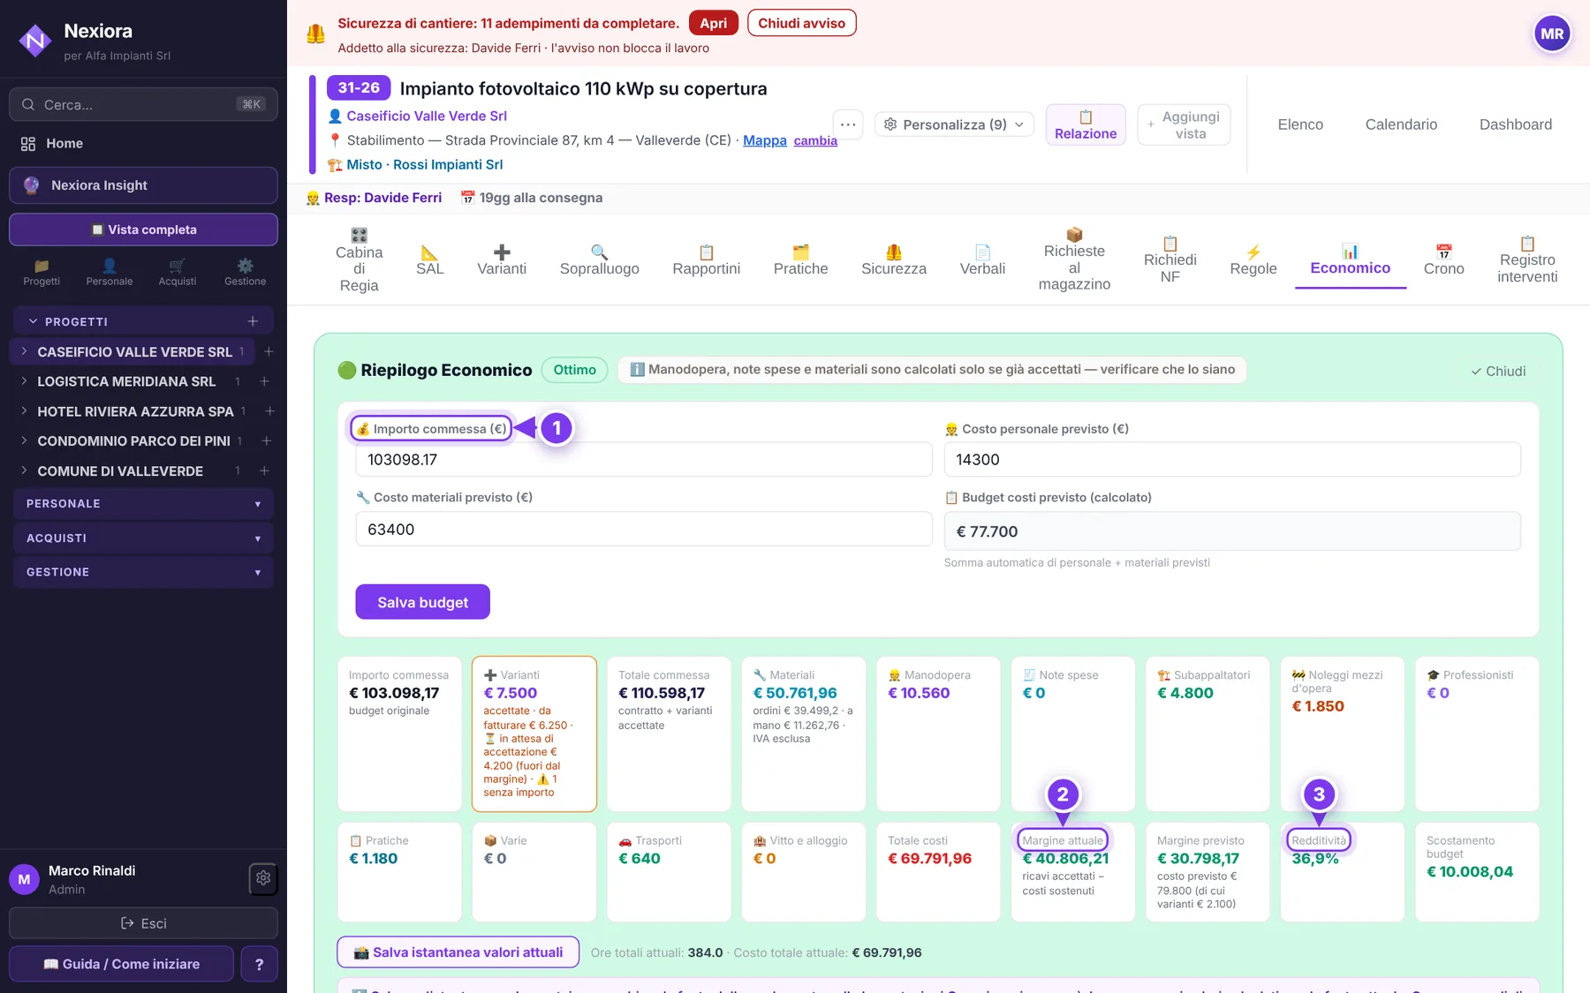This screenshot has height=993, width=1590.
Task: Click the plus icon next to PROGETTI
Action: pyautogui.click(x=253, y=321)
